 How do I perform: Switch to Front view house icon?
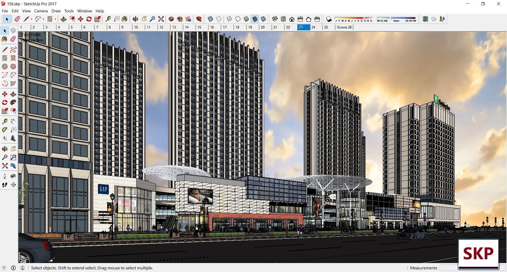tap(292, 19)
